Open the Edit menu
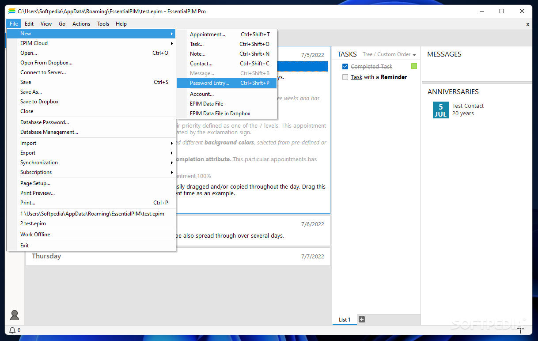The width and height of the screenshot is (538, 341). pyautogui.click(x=29, y=24)
